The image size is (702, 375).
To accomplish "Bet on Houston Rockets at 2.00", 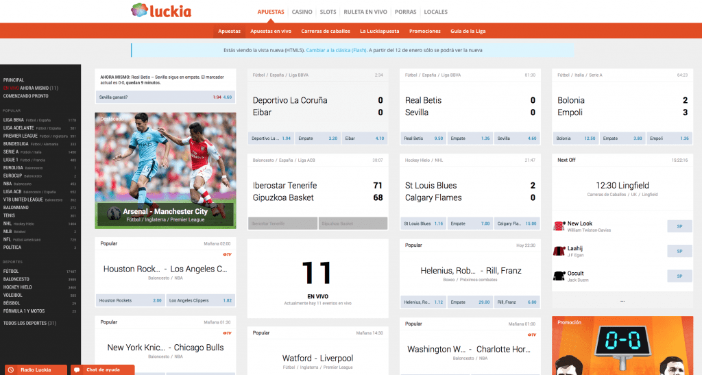I will (x=130, y=300).
